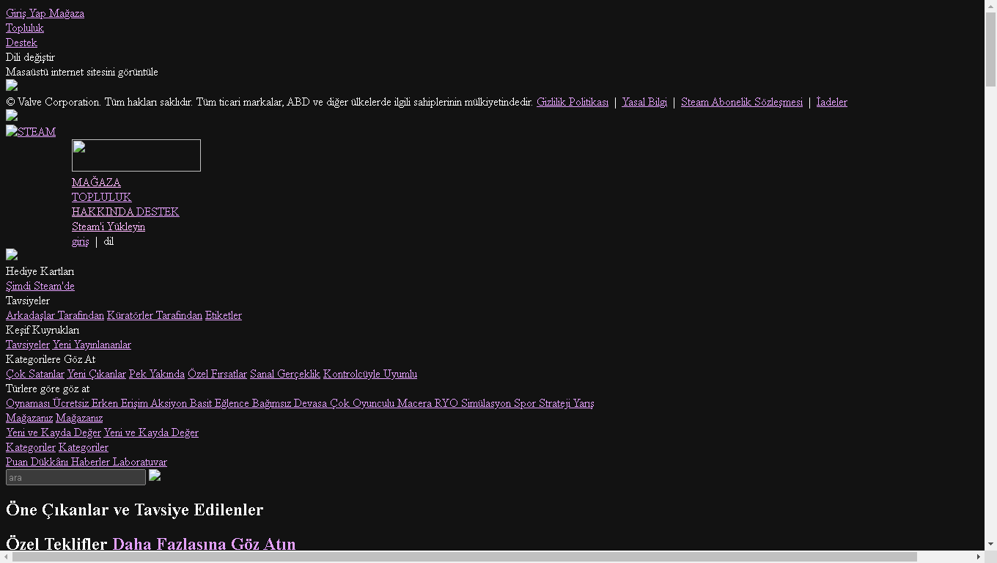
Task: Open Arkadaşlar Tarafından recommendations
Action: (55, 315)
